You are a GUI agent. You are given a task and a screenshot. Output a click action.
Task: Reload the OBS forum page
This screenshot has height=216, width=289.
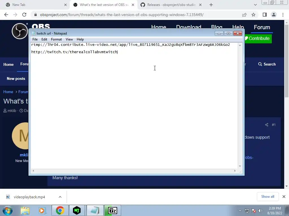[24, 15]
